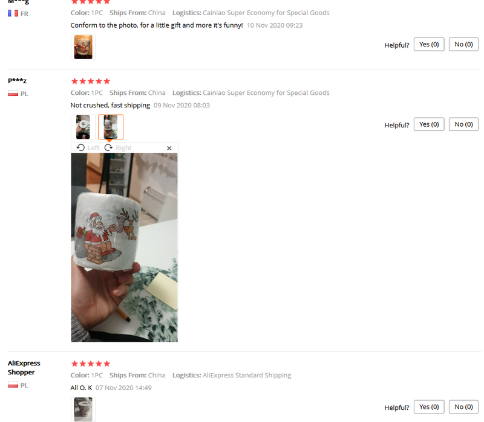Click the reviewer name p***z
Screen dimensions: 484x422
(x=18, y=80)
